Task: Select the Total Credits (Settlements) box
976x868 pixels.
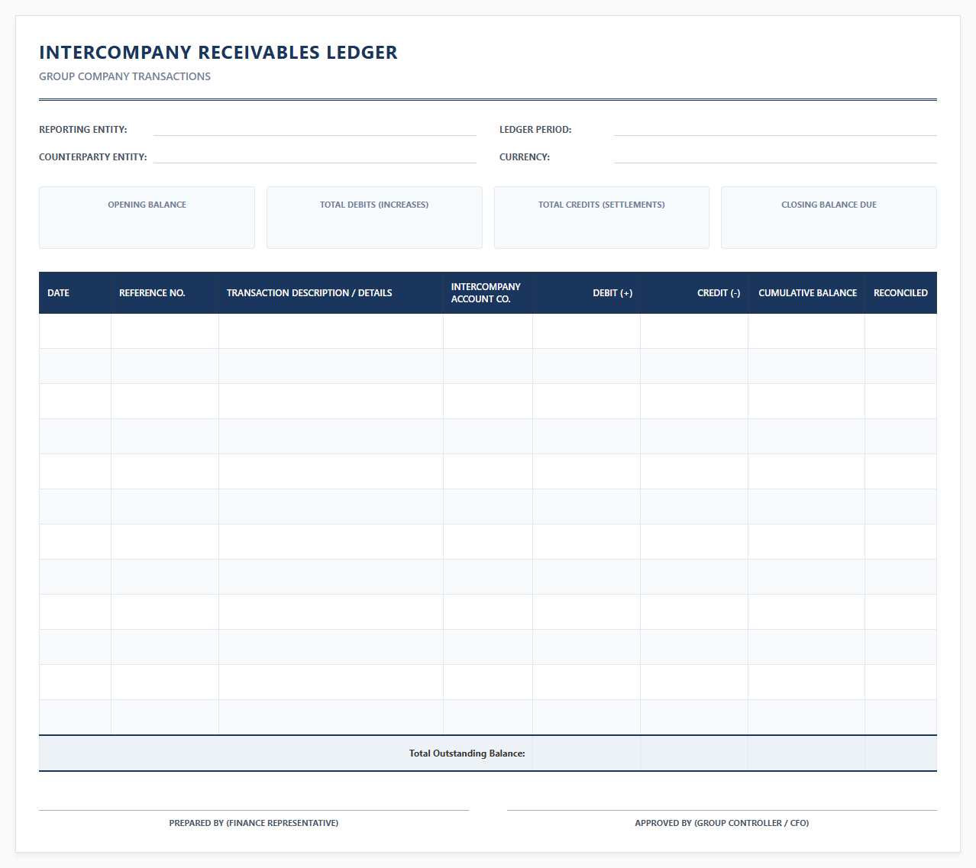Action: pyautogui.click(x=602, y=218)
